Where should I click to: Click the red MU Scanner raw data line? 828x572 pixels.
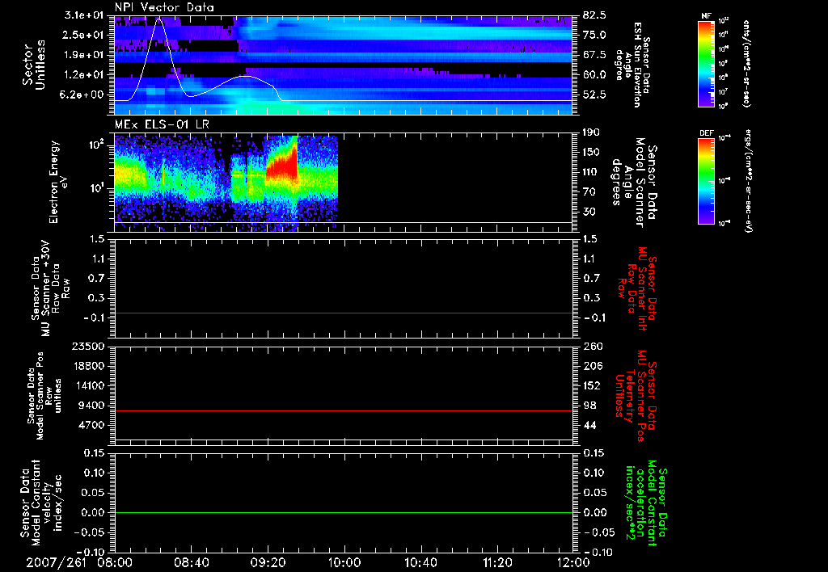(343, 313)
